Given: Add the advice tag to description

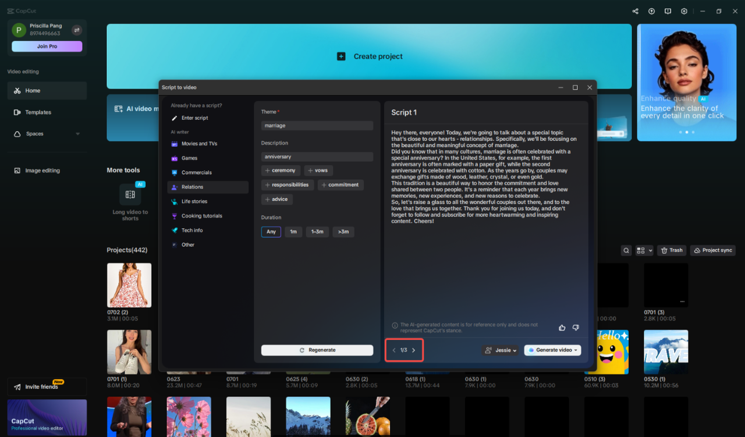Looking at the screenshot, I should 277,200.
